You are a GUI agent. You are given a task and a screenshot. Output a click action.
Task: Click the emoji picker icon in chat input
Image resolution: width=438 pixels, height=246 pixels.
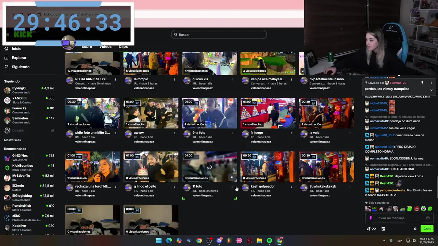(x=428, y=218)
